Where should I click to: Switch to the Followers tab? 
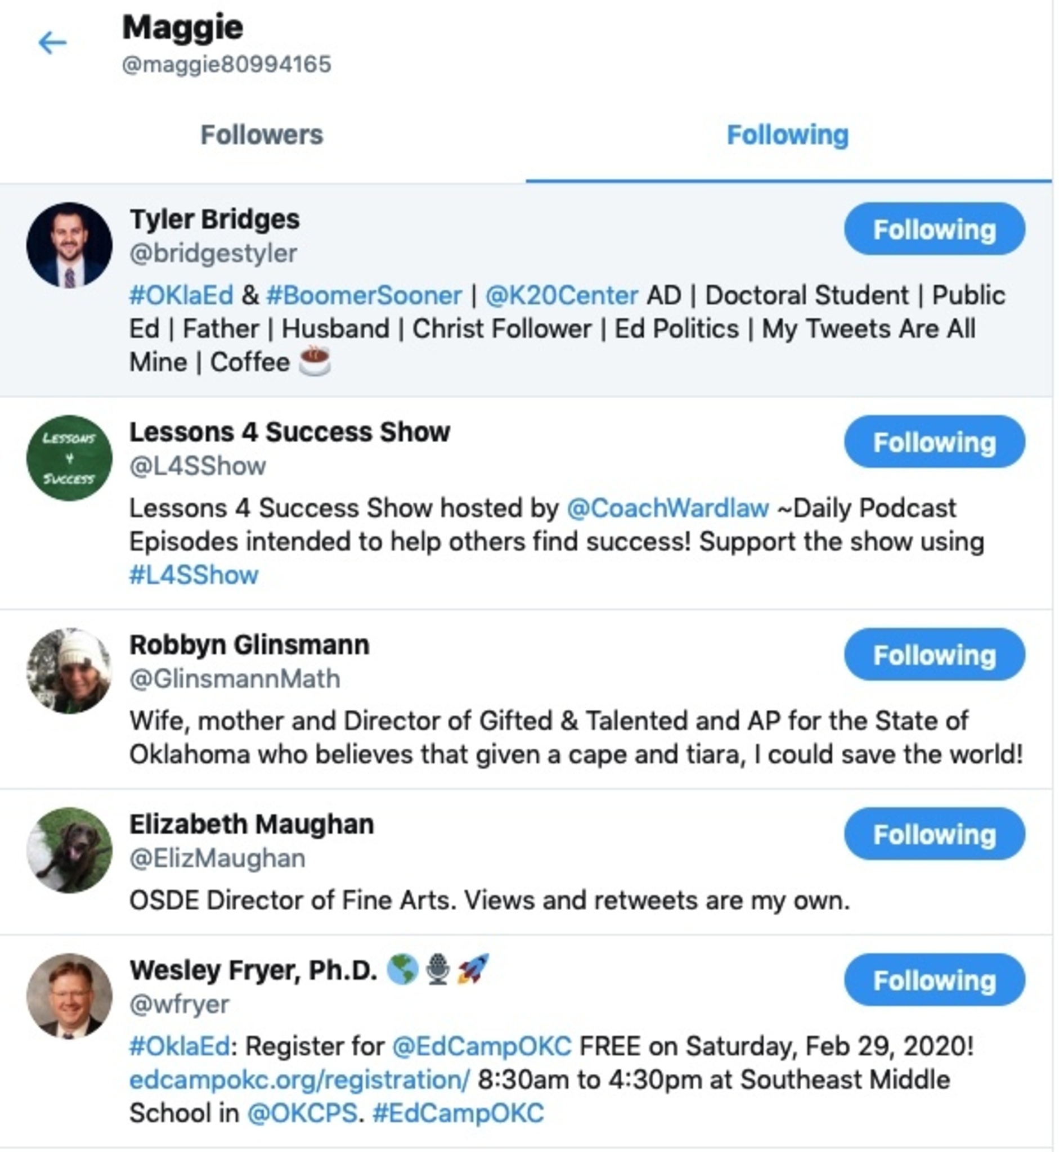point(262,135)
